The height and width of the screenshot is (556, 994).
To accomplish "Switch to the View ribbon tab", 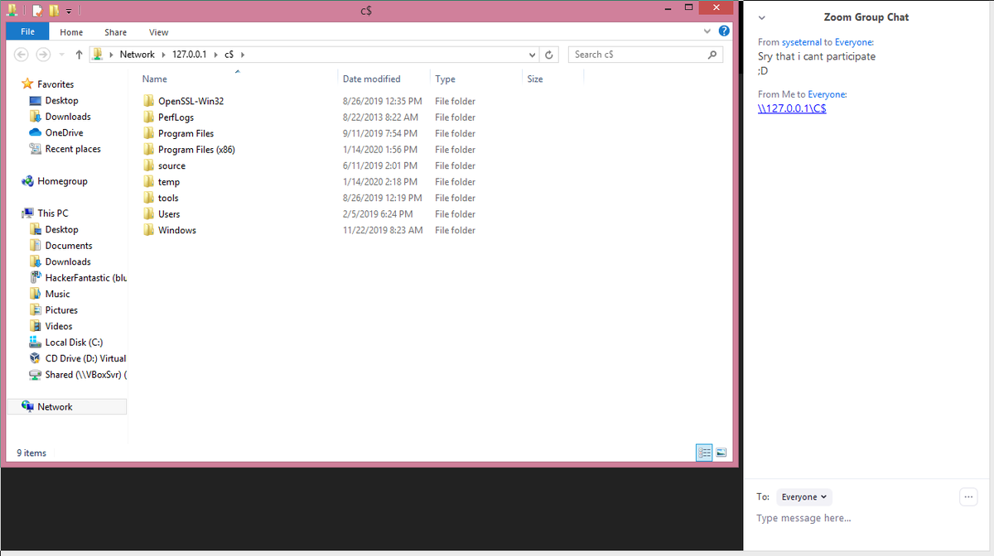I will (158, 32).
